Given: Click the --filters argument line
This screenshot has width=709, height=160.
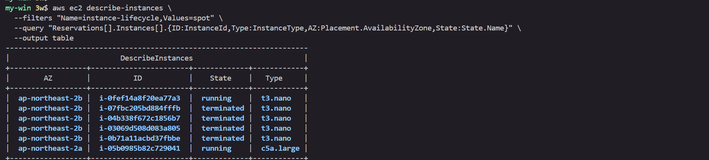Looking at the screenshot, I should [x=118, y=18].
